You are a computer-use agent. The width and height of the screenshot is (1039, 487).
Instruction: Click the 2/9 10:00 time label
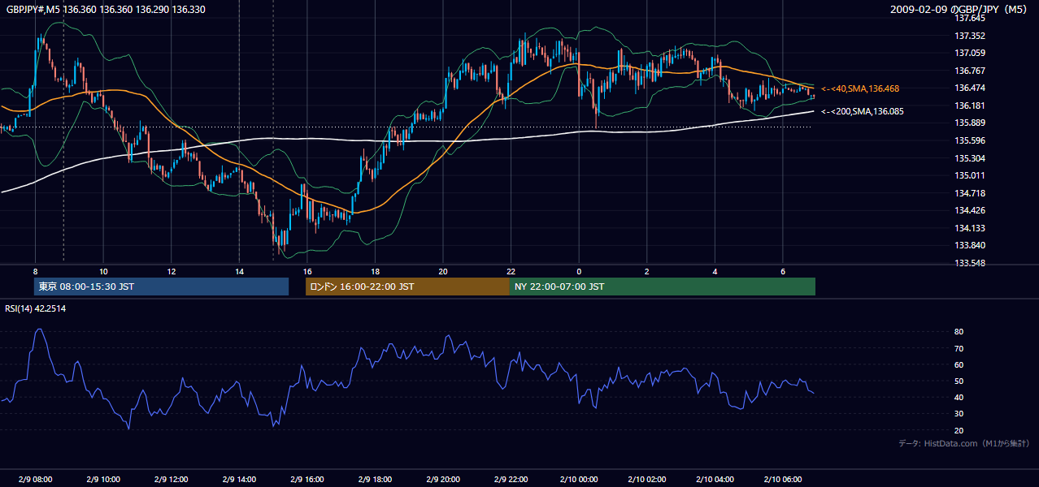[103, 479]
